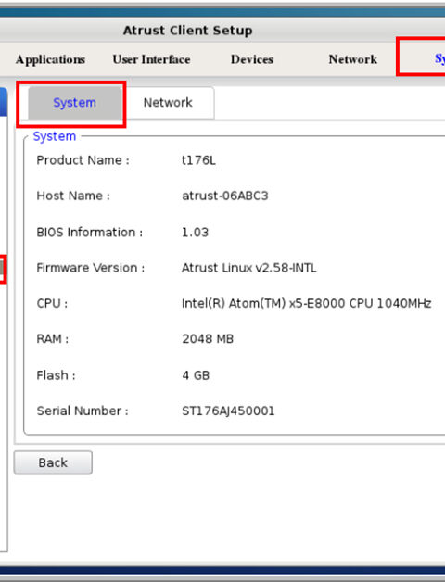Click the host name value atrust-06ABC3
The width and height of the screenshot is (445, 582).
(x=225, y=196)
